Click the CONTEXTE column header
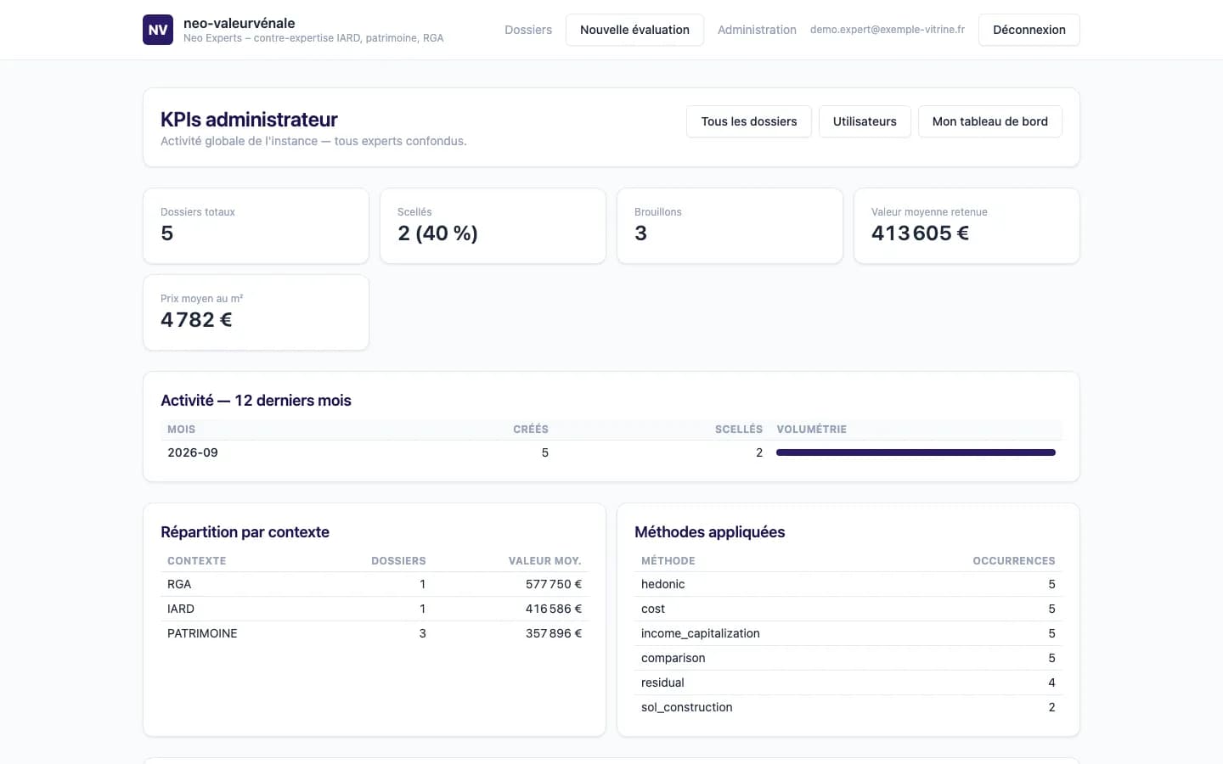 tap(196, 561)
